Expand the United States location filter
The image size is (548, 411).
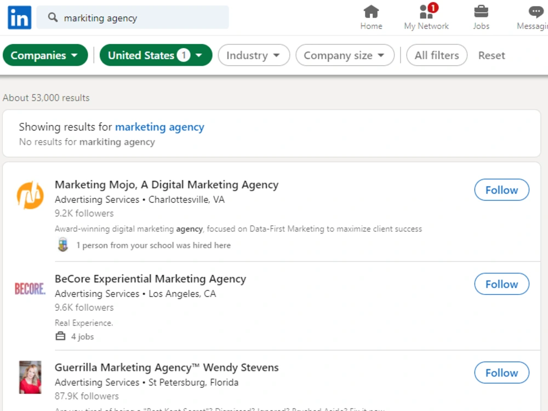[156, 55]
